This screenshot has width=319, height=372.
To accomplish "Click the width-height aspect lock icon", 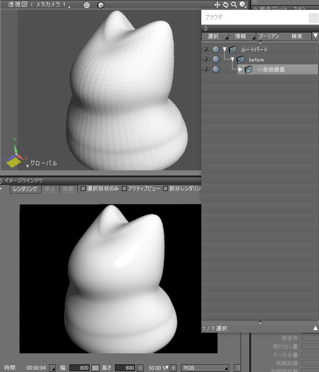I will coord(95,368).
